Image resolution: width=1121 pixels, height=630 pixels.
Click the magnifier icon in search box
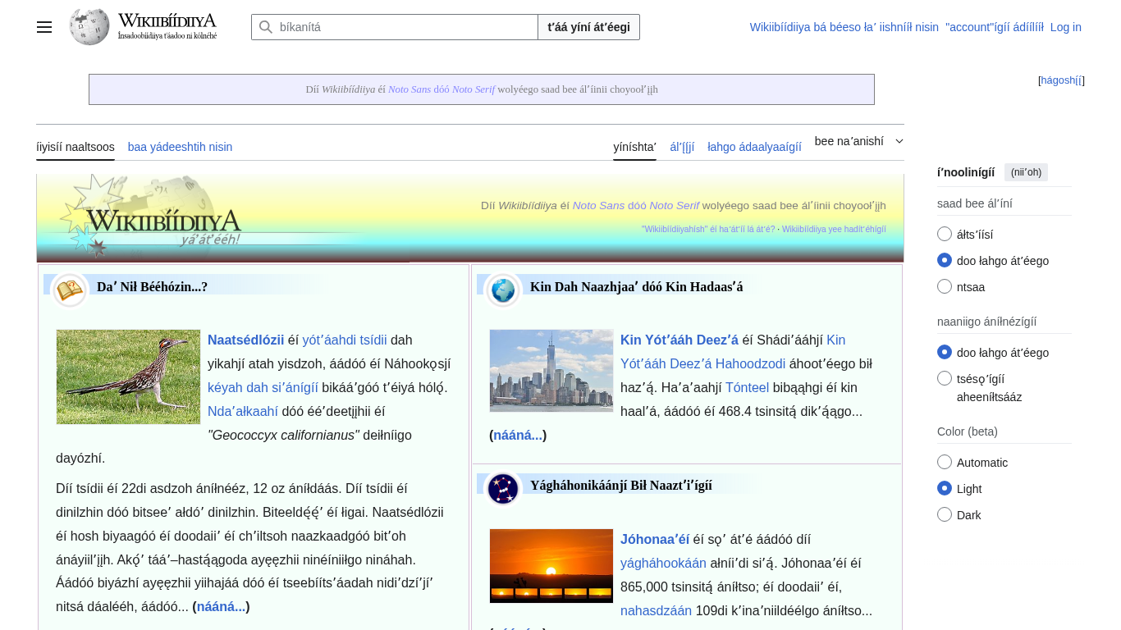coord(266,27)
